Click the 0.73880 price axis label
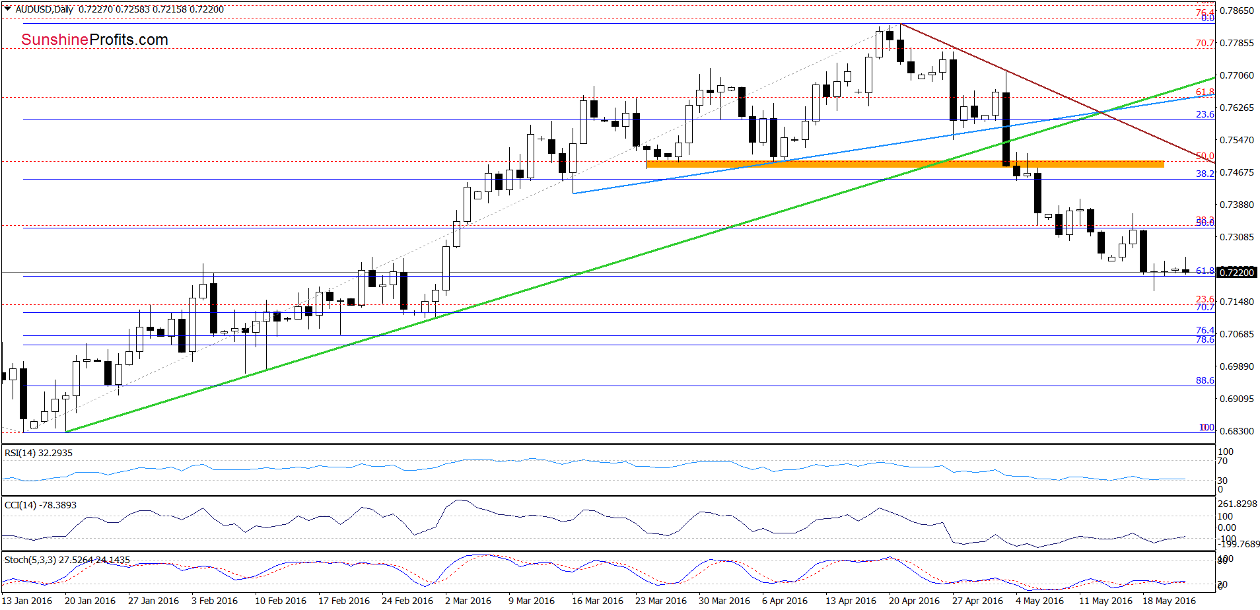 tap(1236, 205)
